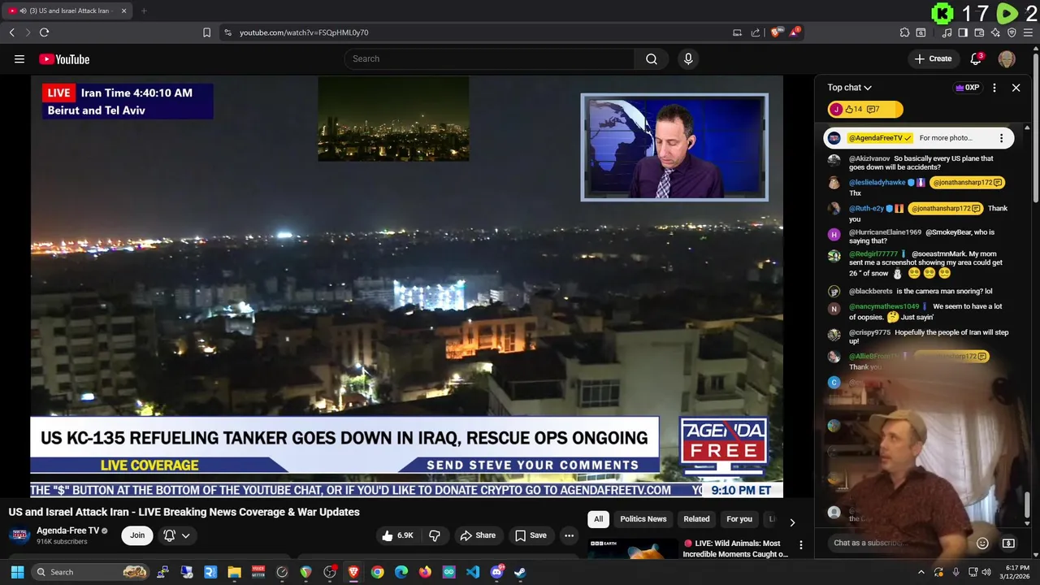Show hidden system tray icons chevron
This screenshot has width=1040, height=585.
click(921, 572)
